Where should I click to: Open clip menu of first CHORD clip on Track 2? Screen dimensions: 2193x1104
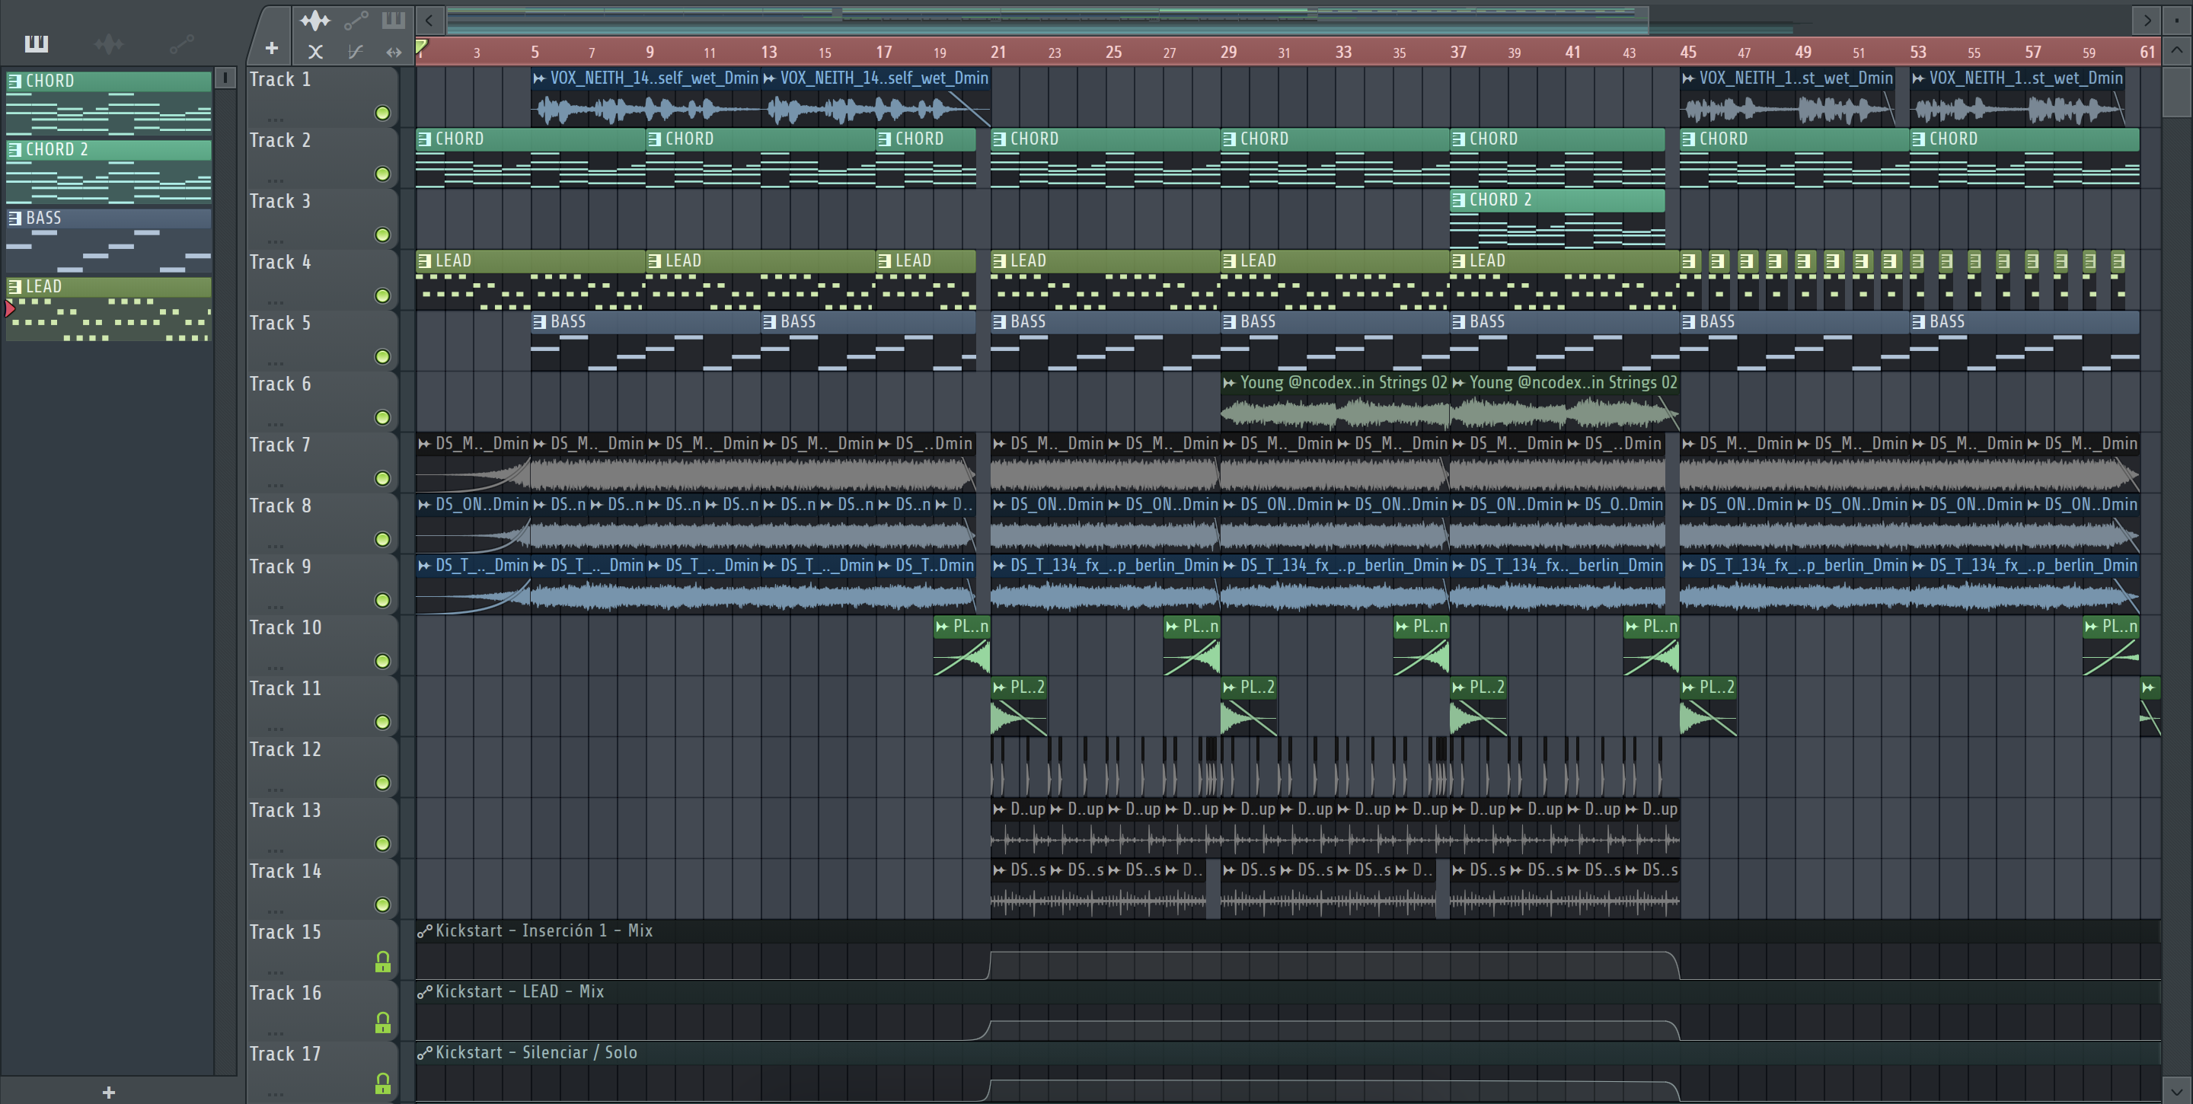pos(424,139)
